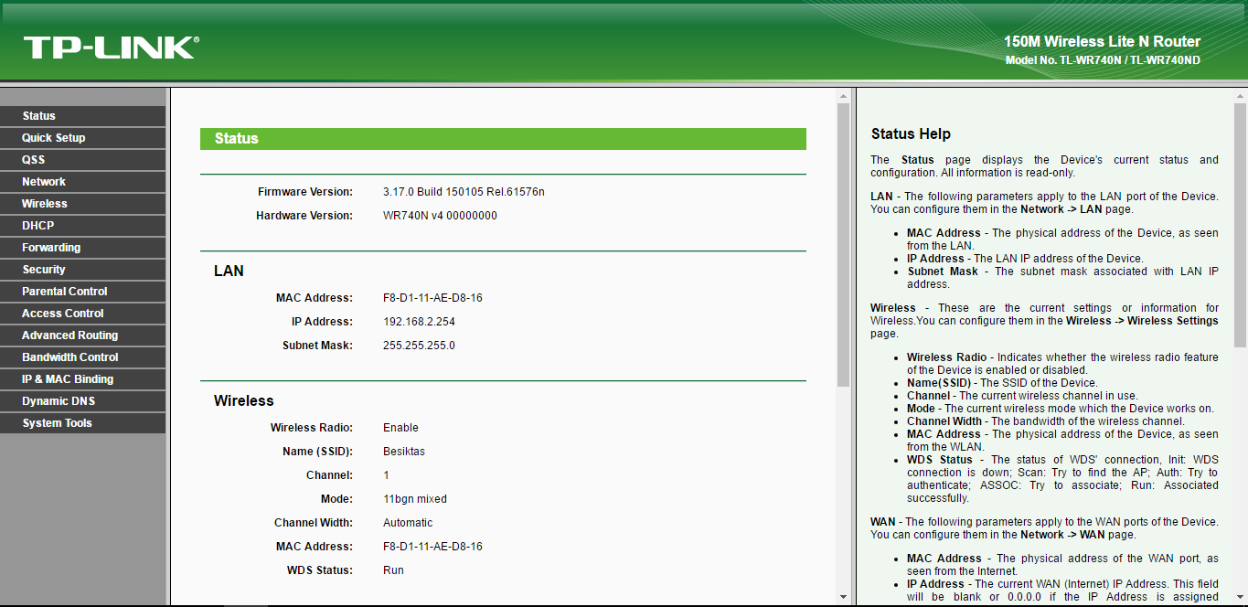Click the Subnet Mask label
This screenshot has height=607, width=1248.
click(317, 346)
